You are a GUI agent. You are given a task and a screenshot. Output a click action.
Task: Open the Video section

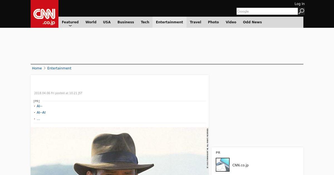tap(231, 22)
